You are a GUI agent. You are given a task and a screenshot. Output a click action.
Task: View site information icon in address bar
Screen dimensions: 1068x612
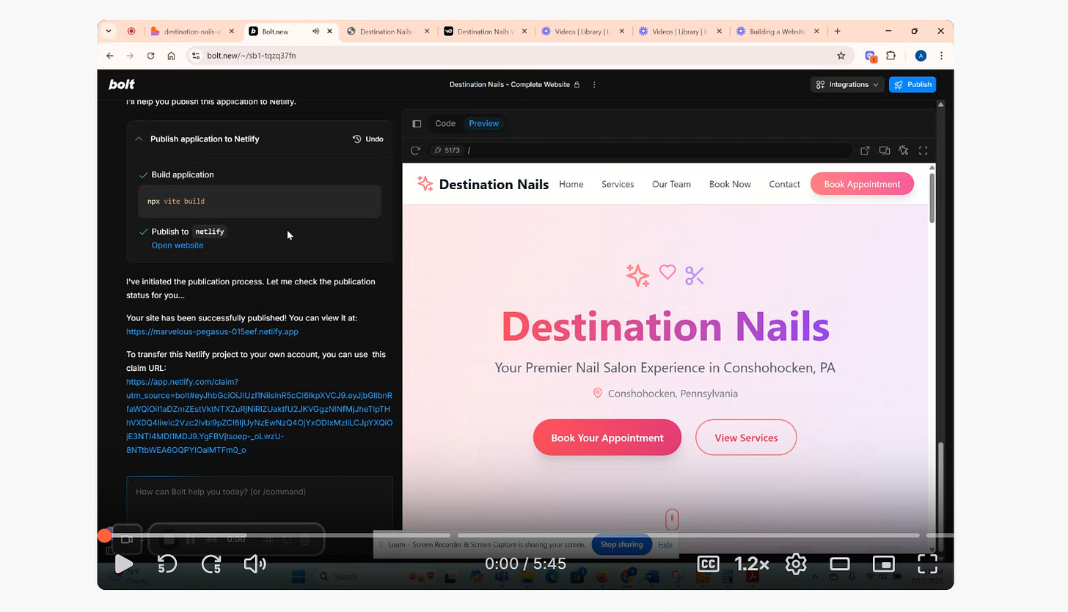(x=195, y=56)
